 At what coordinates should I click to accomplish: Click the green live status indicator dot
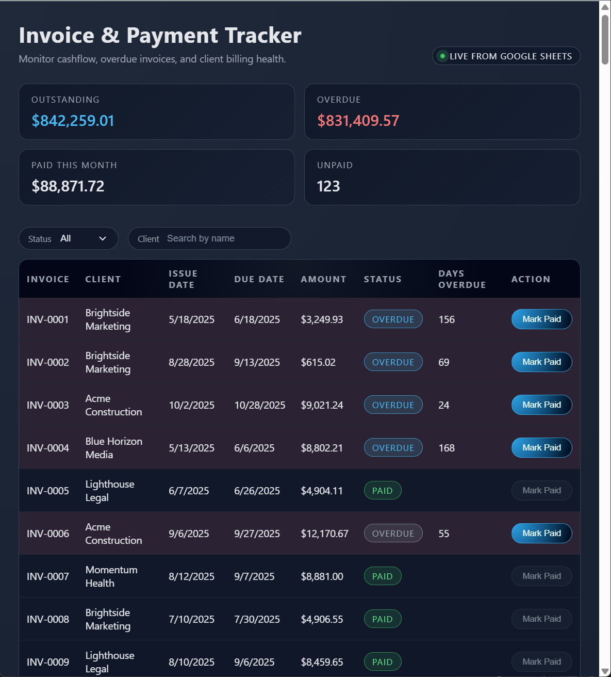click(441, 55)
